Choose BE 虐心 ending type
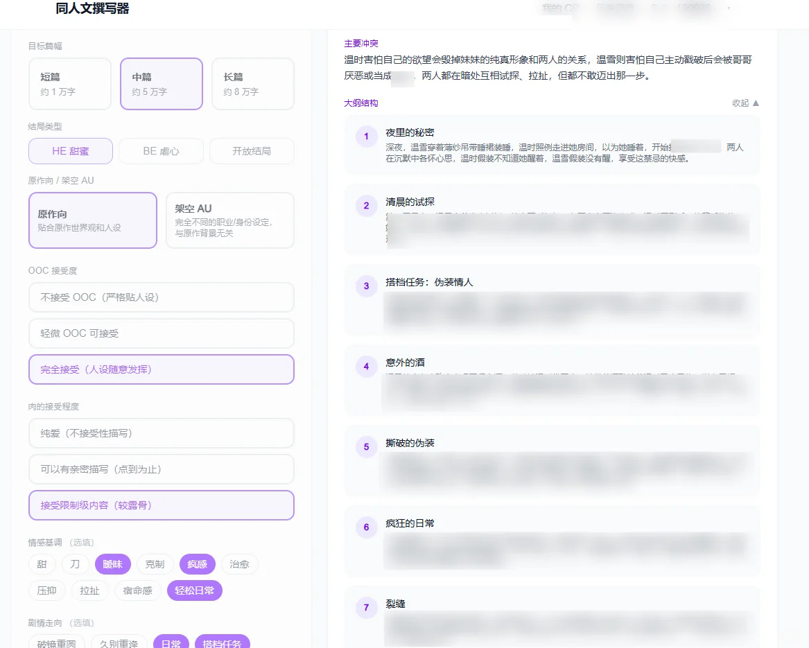The image size is (809, 648). pyautogui.click(x=161, y=151)
